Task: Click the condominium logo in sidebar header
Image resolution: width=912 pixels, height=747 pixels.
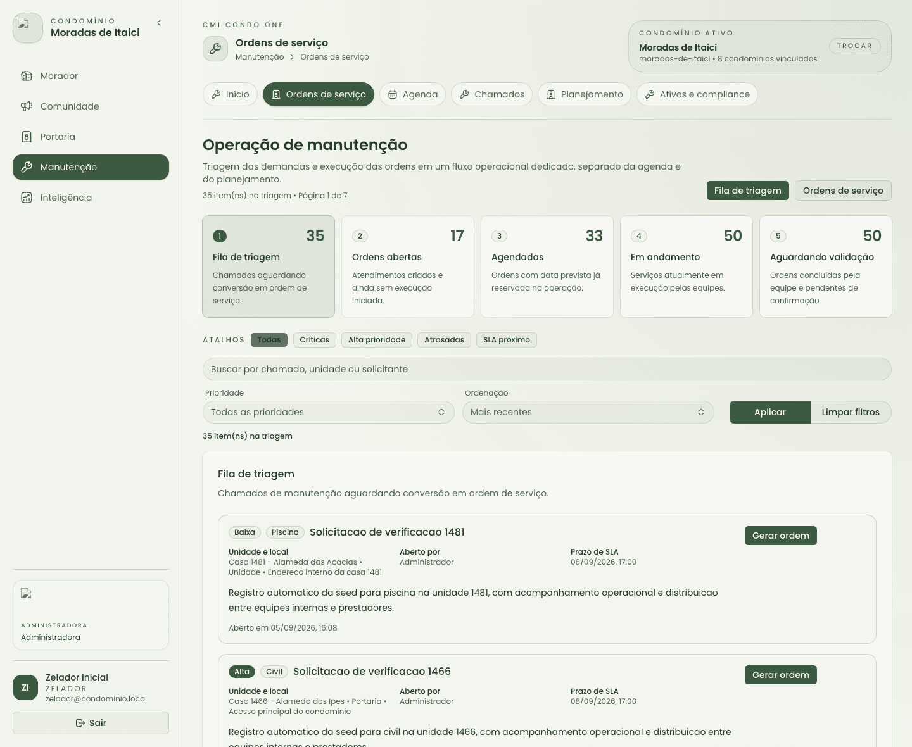Action: pyautogui.click(x=28, y=28)
